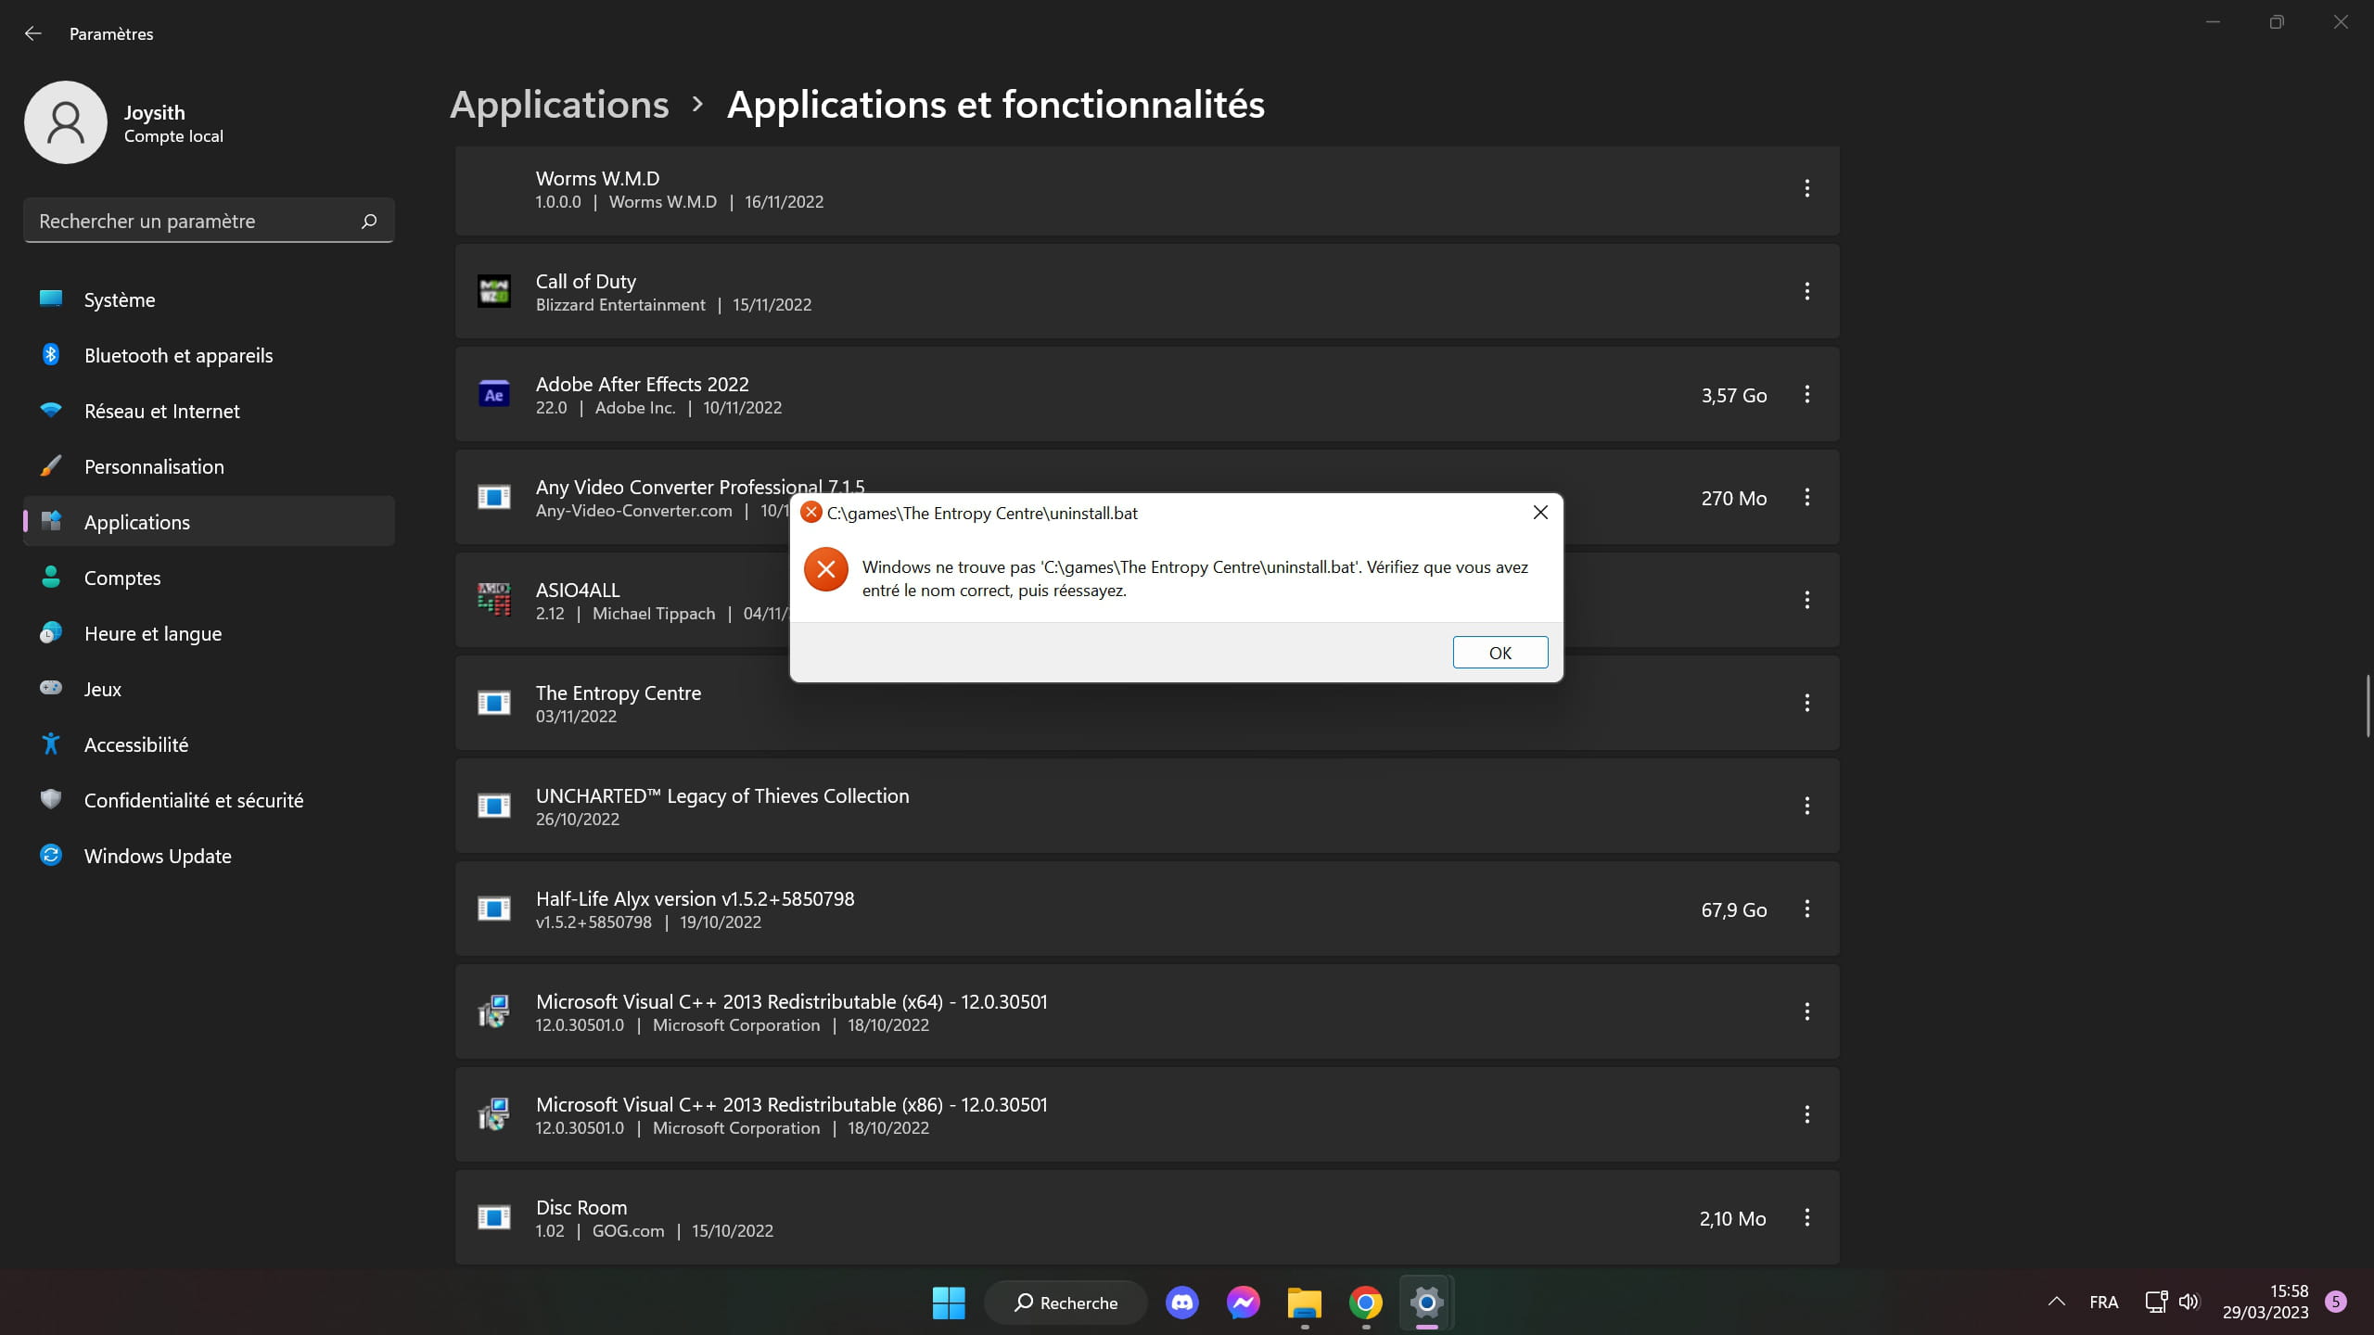This screenshot has height=1335, width=2374.
Task: Show hidden system tray icons
Action: point(2056,1302)
